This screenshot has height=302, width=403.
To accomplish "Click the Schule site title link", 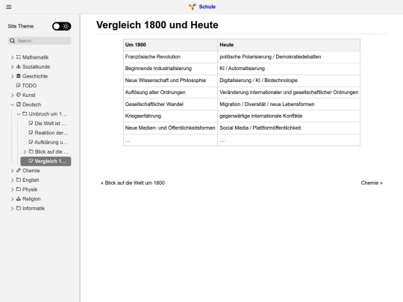I will [207, 7].
